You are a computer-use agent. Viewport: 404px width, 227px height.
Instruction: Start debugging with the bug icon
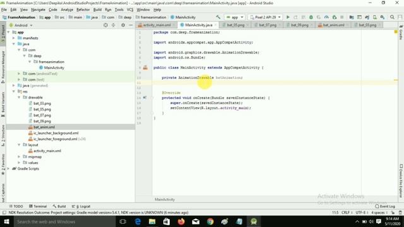(x=311, y=17)
